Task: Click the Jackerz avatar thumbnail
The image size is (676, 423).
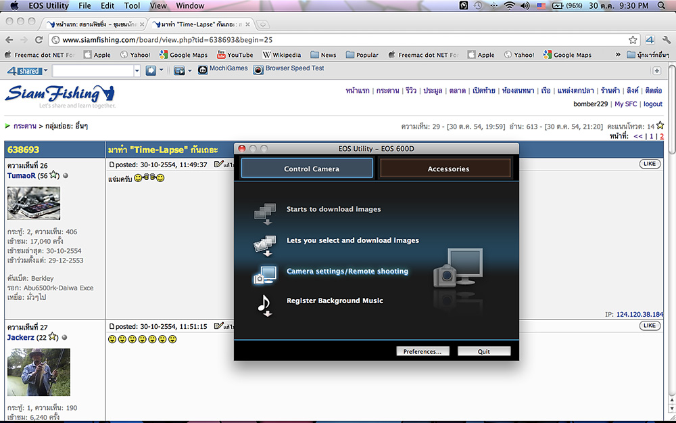Action: (39, 372)
